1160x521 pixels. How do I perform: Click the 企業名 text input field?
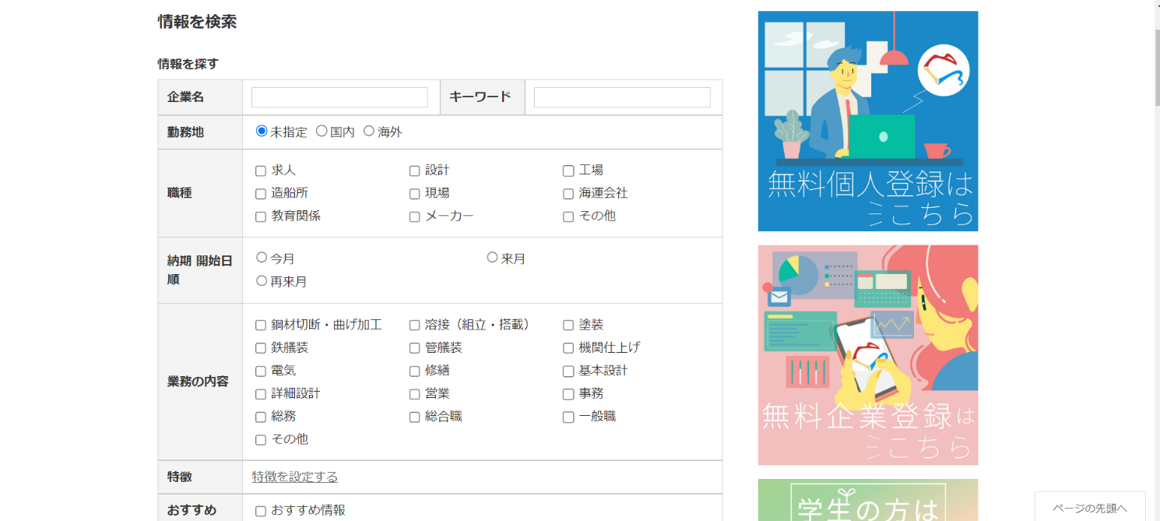coord(339,97)
